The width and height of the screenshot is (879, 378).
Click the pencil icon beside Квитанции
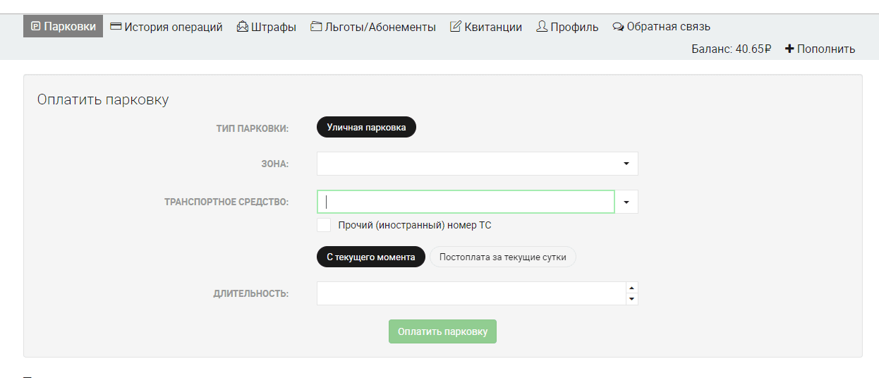(456, 27)
